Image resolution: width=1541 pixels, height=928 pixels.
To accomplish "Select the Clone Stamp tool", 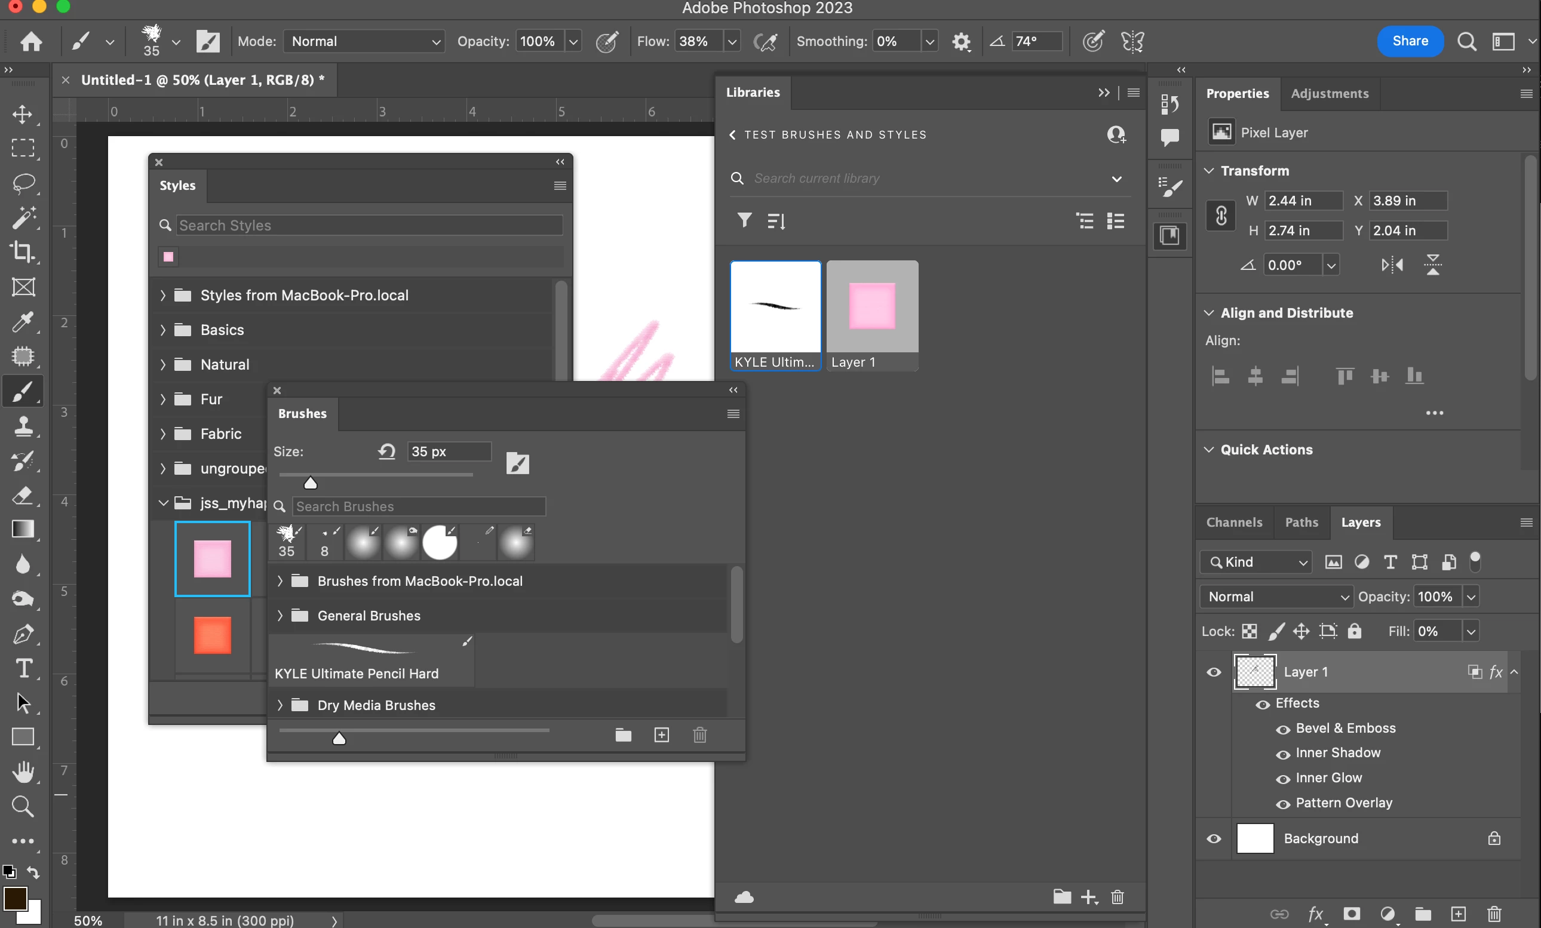I will click(23, 426).
